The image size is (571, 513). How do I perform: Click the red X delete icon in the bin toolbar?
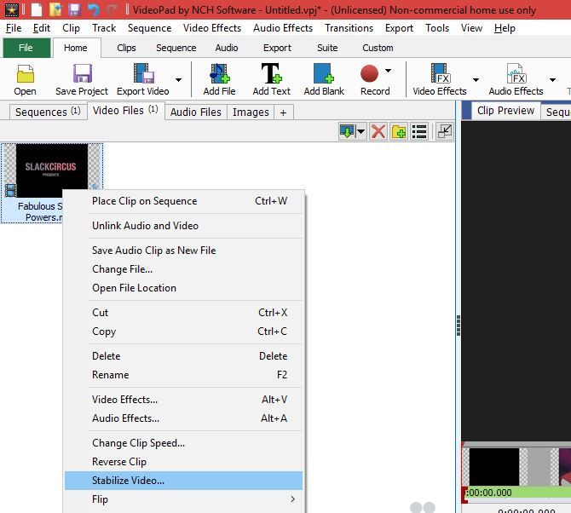coord(378,131)
